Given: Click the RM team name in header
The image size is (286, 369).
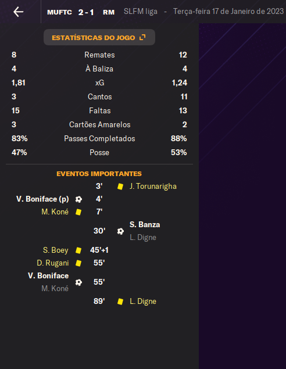Looking at the screenshot, I should click(x=109, y=12).
